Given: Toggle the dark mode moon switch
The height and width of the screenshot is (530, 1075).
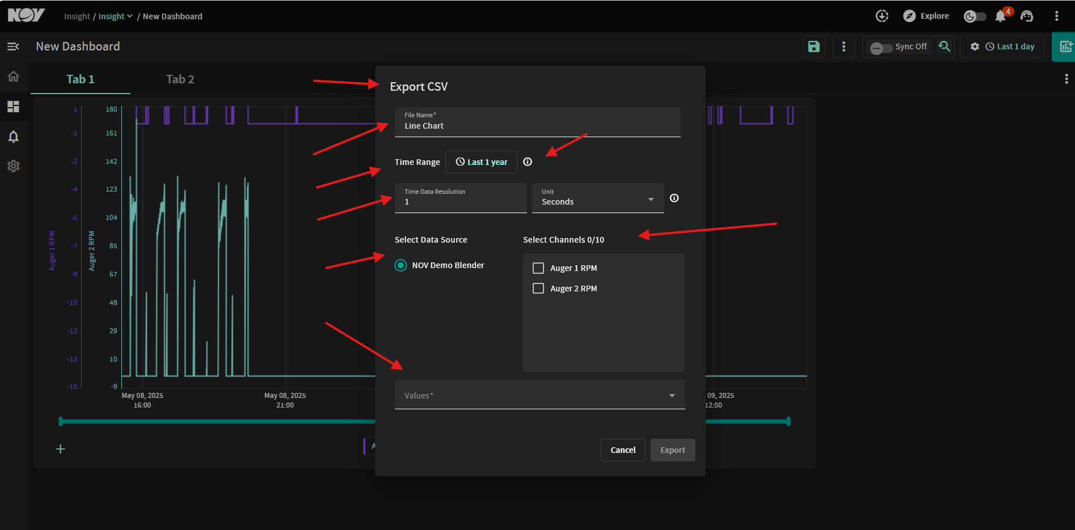Looking at the screenshot, I should [x=975, y=16].
